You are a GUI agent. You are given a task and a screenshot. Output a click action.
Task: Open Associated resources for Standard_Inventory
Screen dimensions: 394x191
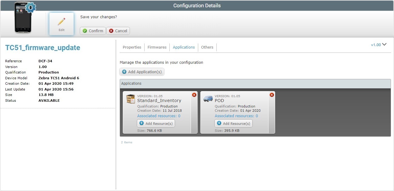(x=158, y=116)
